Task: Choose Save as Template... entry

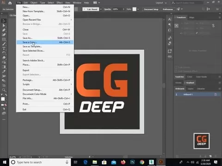Action: click(x=45, y=47)
